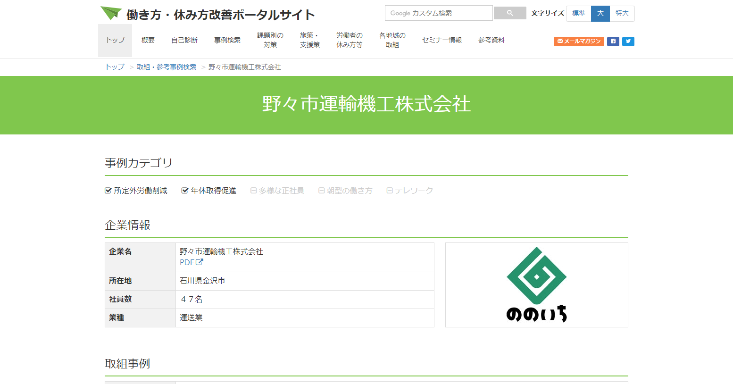Open the Twitter share icon
Viewport: 733px width, 384px height.
628,41
